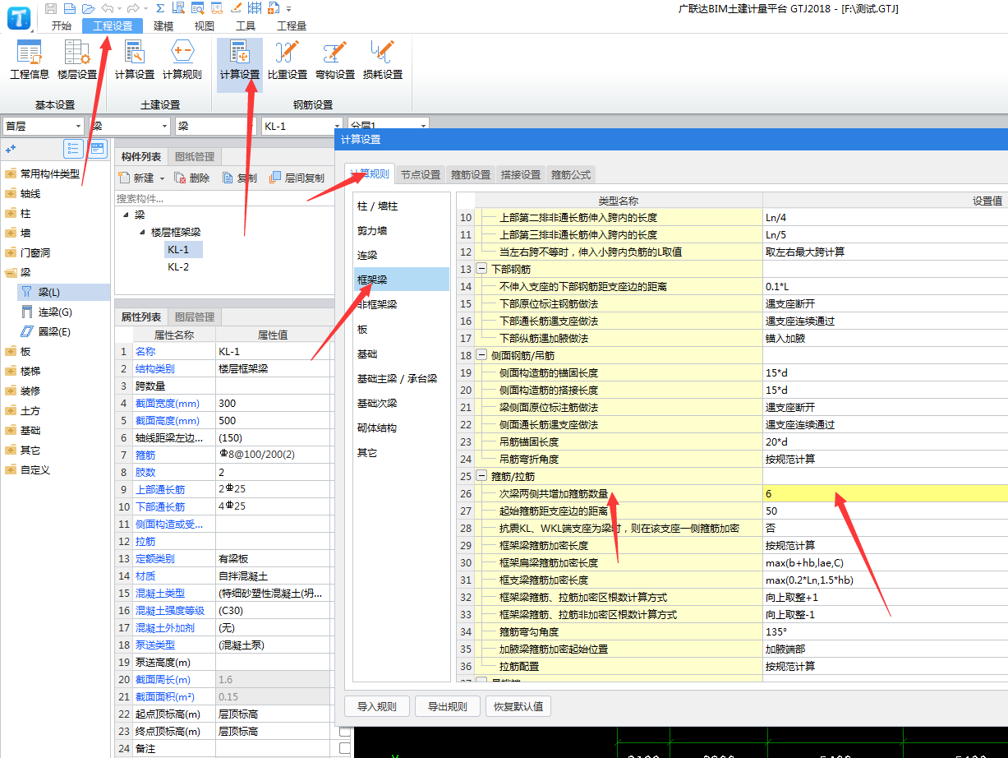Click the 导入规则 button
Viewport: 1008px width, 758px height.
377,706
